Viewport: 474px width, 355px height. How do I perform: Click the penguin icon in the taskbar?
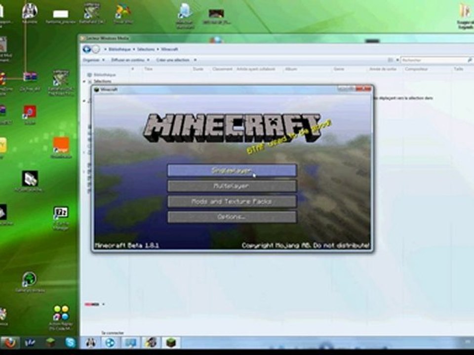pyautogui.click(x=90, y=343)
